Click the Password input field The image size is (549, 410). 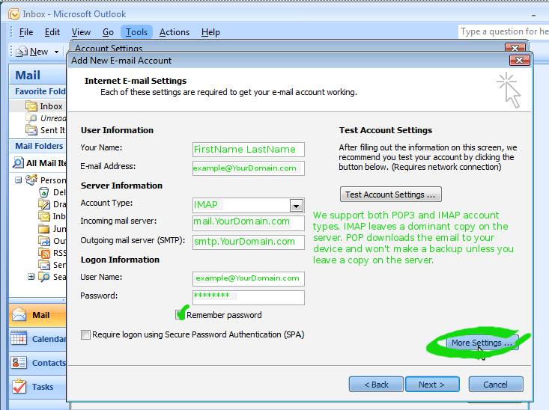[248, 298]
